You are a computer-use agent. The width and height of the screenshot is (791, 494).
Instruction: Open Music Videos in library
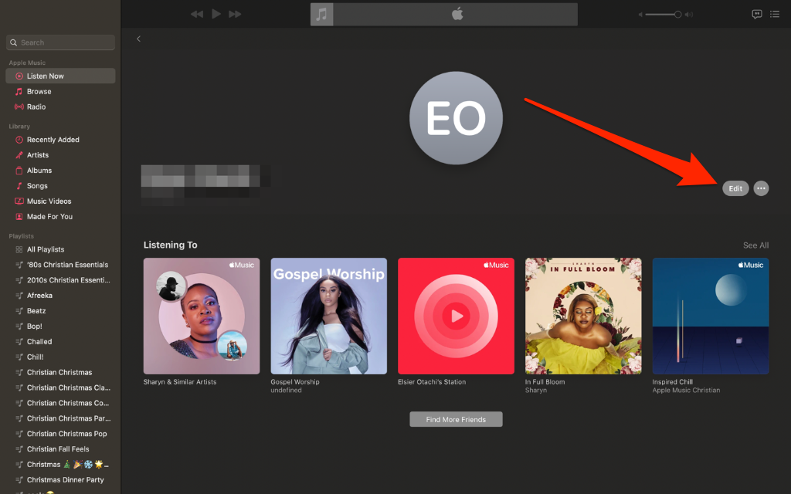click(x=60, y=201)
